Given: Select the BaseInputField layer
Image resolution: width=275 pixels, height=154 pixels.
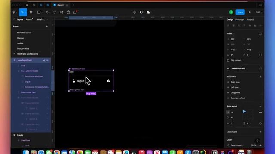Looking at the screenshot, I should point(31,60).
